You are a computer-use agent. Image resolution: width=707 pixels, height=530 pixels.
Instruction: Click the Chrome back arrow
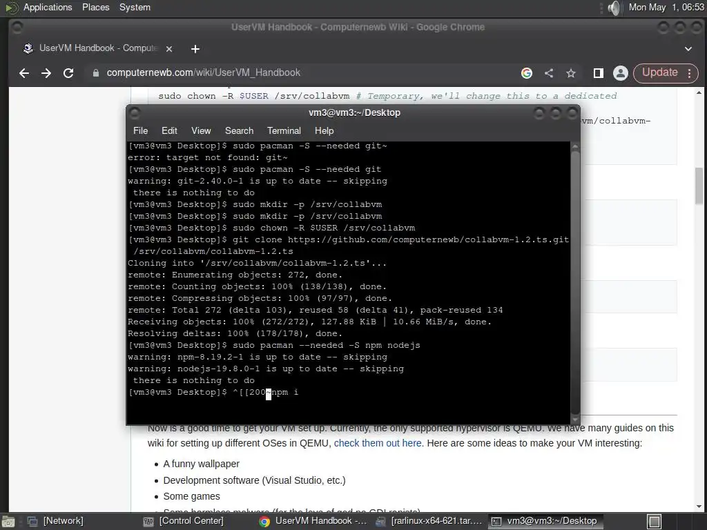[x=24, y=73]
